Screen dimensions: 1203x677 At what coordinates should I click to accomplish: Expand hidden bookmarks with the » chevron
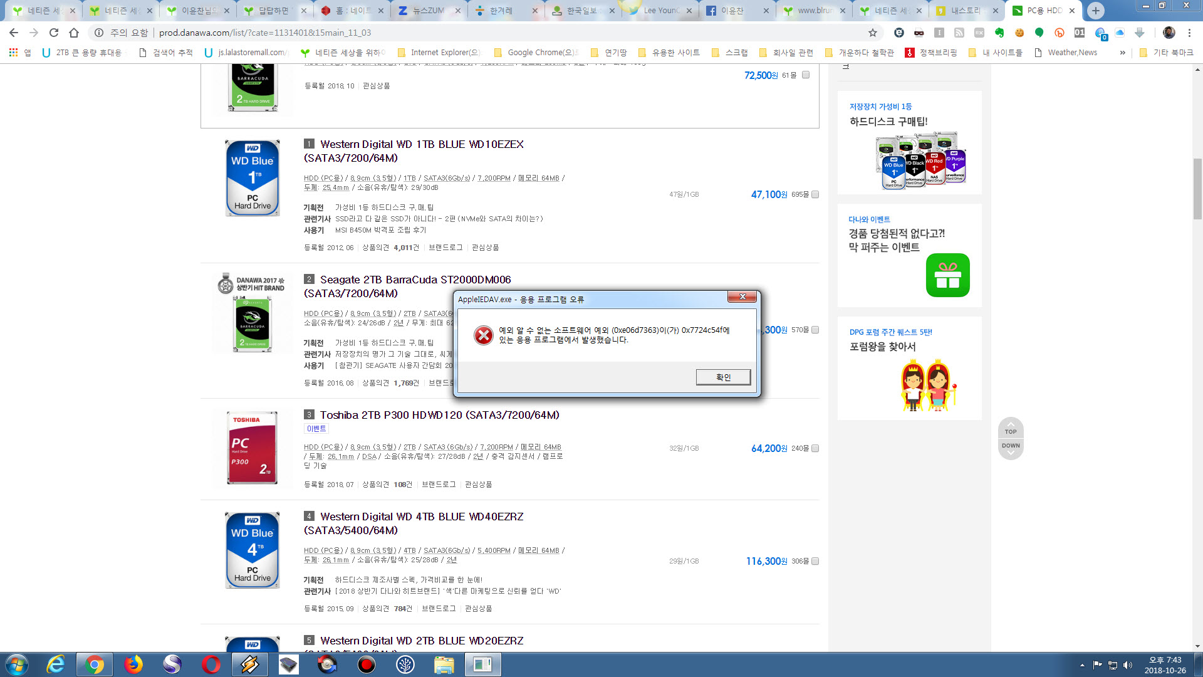pos(1122,53)
